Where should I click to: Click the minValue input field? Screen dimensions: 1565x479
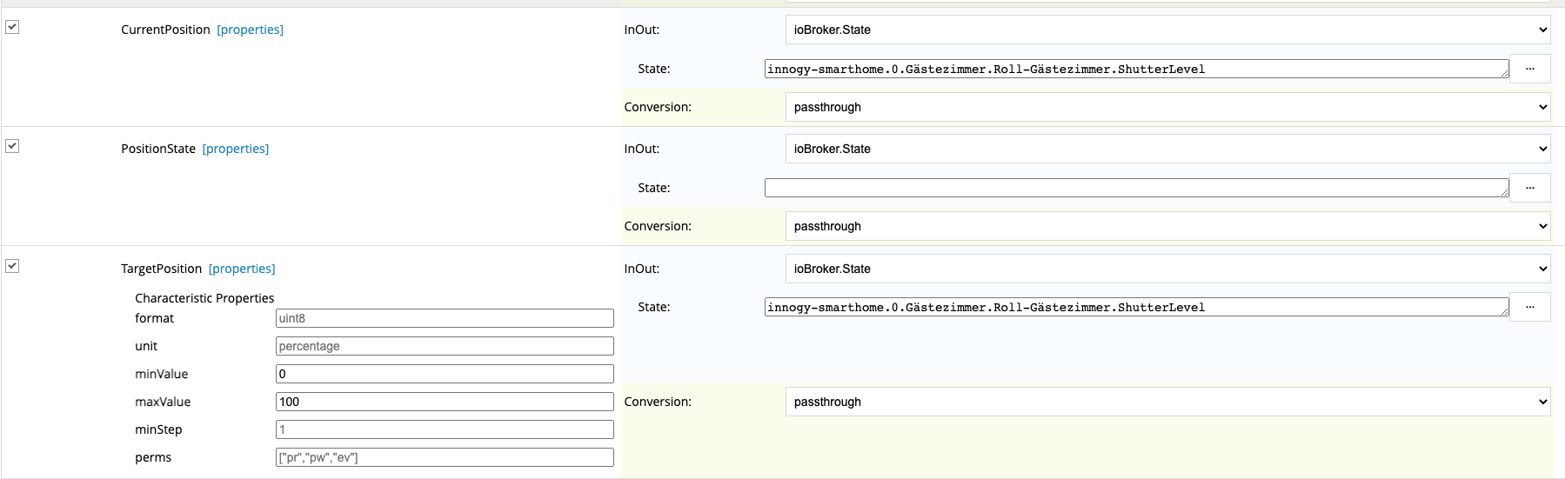444,374
